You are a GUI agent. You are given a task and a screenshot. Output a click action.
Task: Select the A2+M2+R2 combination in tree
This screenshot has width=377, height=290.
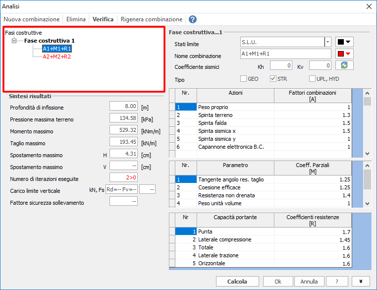[x=56, y=57]
